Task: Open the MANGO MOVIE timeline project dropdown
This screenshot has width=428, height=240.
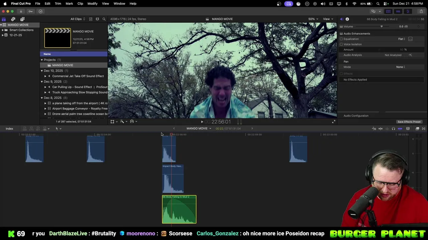Action: click(x=199, y=129)
